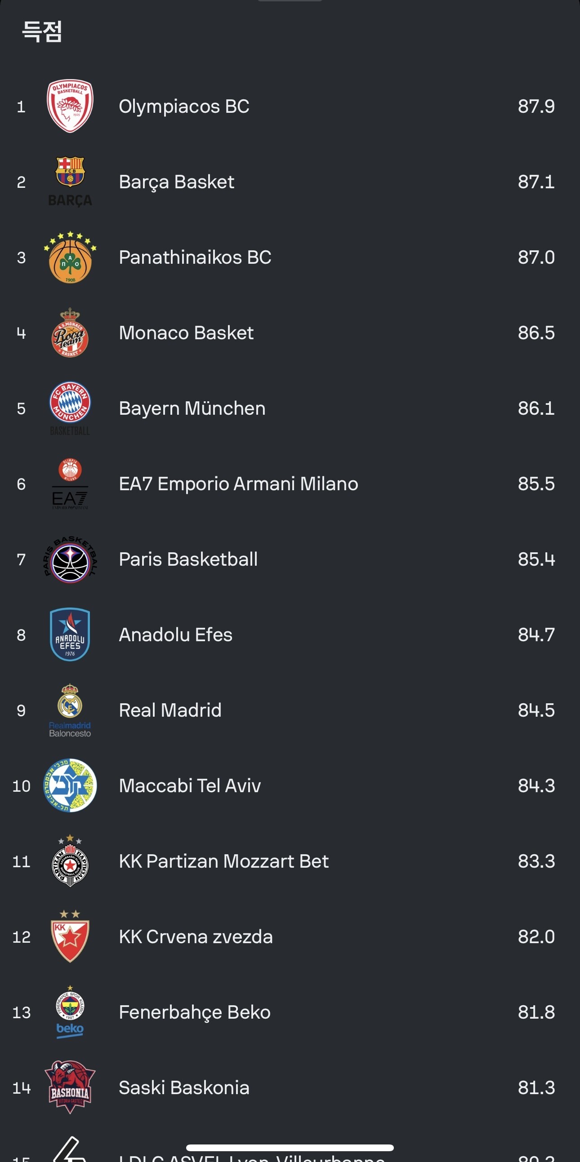Tap the Real Madrid Baloncesto crest
Screen dimensions: 580x1162
[x=70, y=710]
